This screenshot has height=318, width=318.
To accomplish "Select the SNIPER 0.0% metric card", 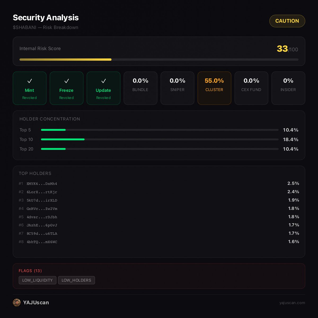I will pos(177,88).
